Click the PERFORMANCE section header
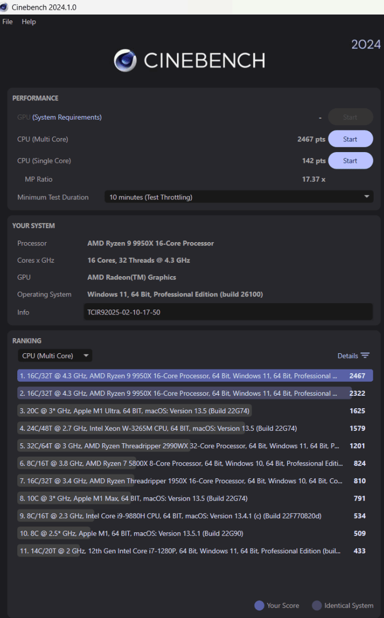The image size is (384, 618). (x=35, y=98)
